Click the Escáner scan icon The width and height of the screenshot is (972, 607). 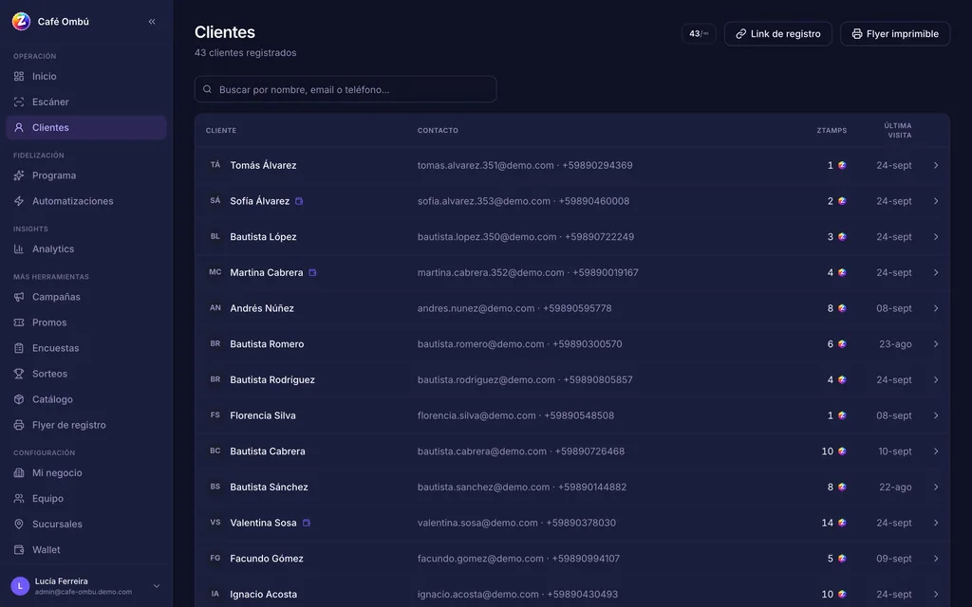(19, 101)
